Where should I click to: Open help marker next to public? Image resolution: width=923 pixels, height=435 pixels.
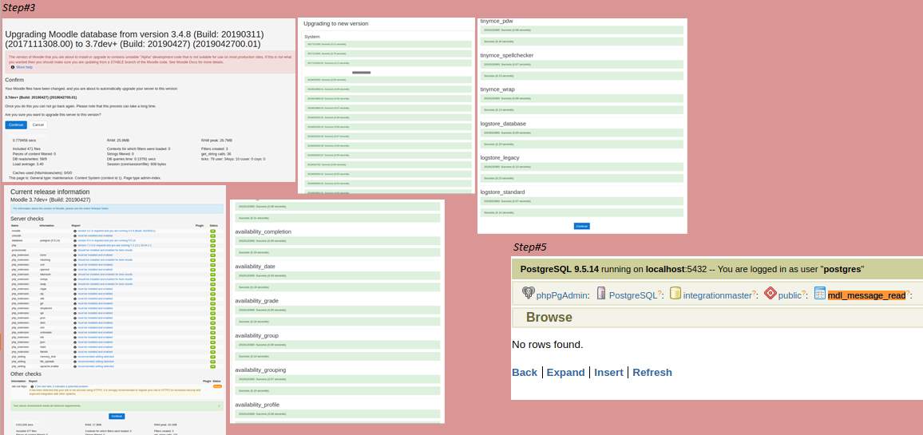point(804,294)
